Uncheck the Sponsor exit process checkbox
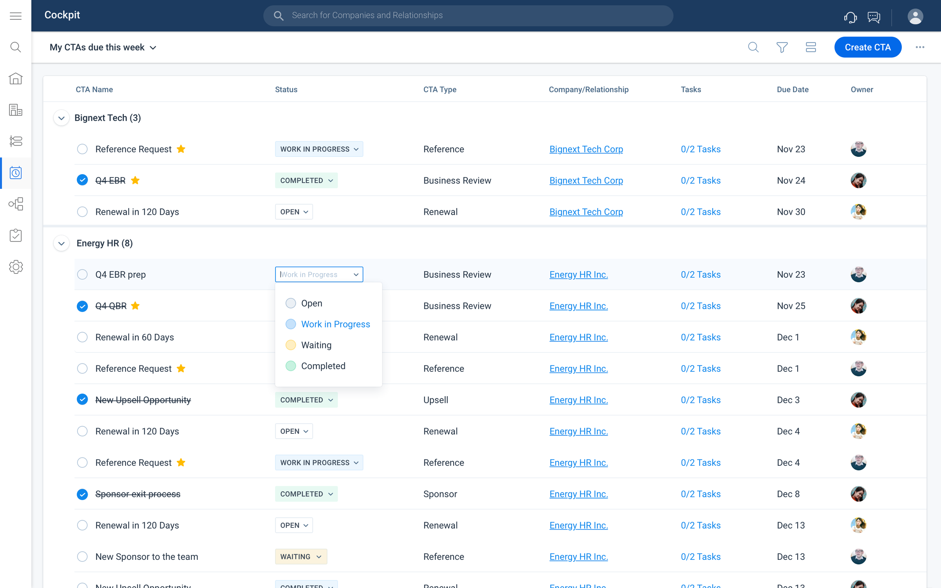 tap(82, 494)
